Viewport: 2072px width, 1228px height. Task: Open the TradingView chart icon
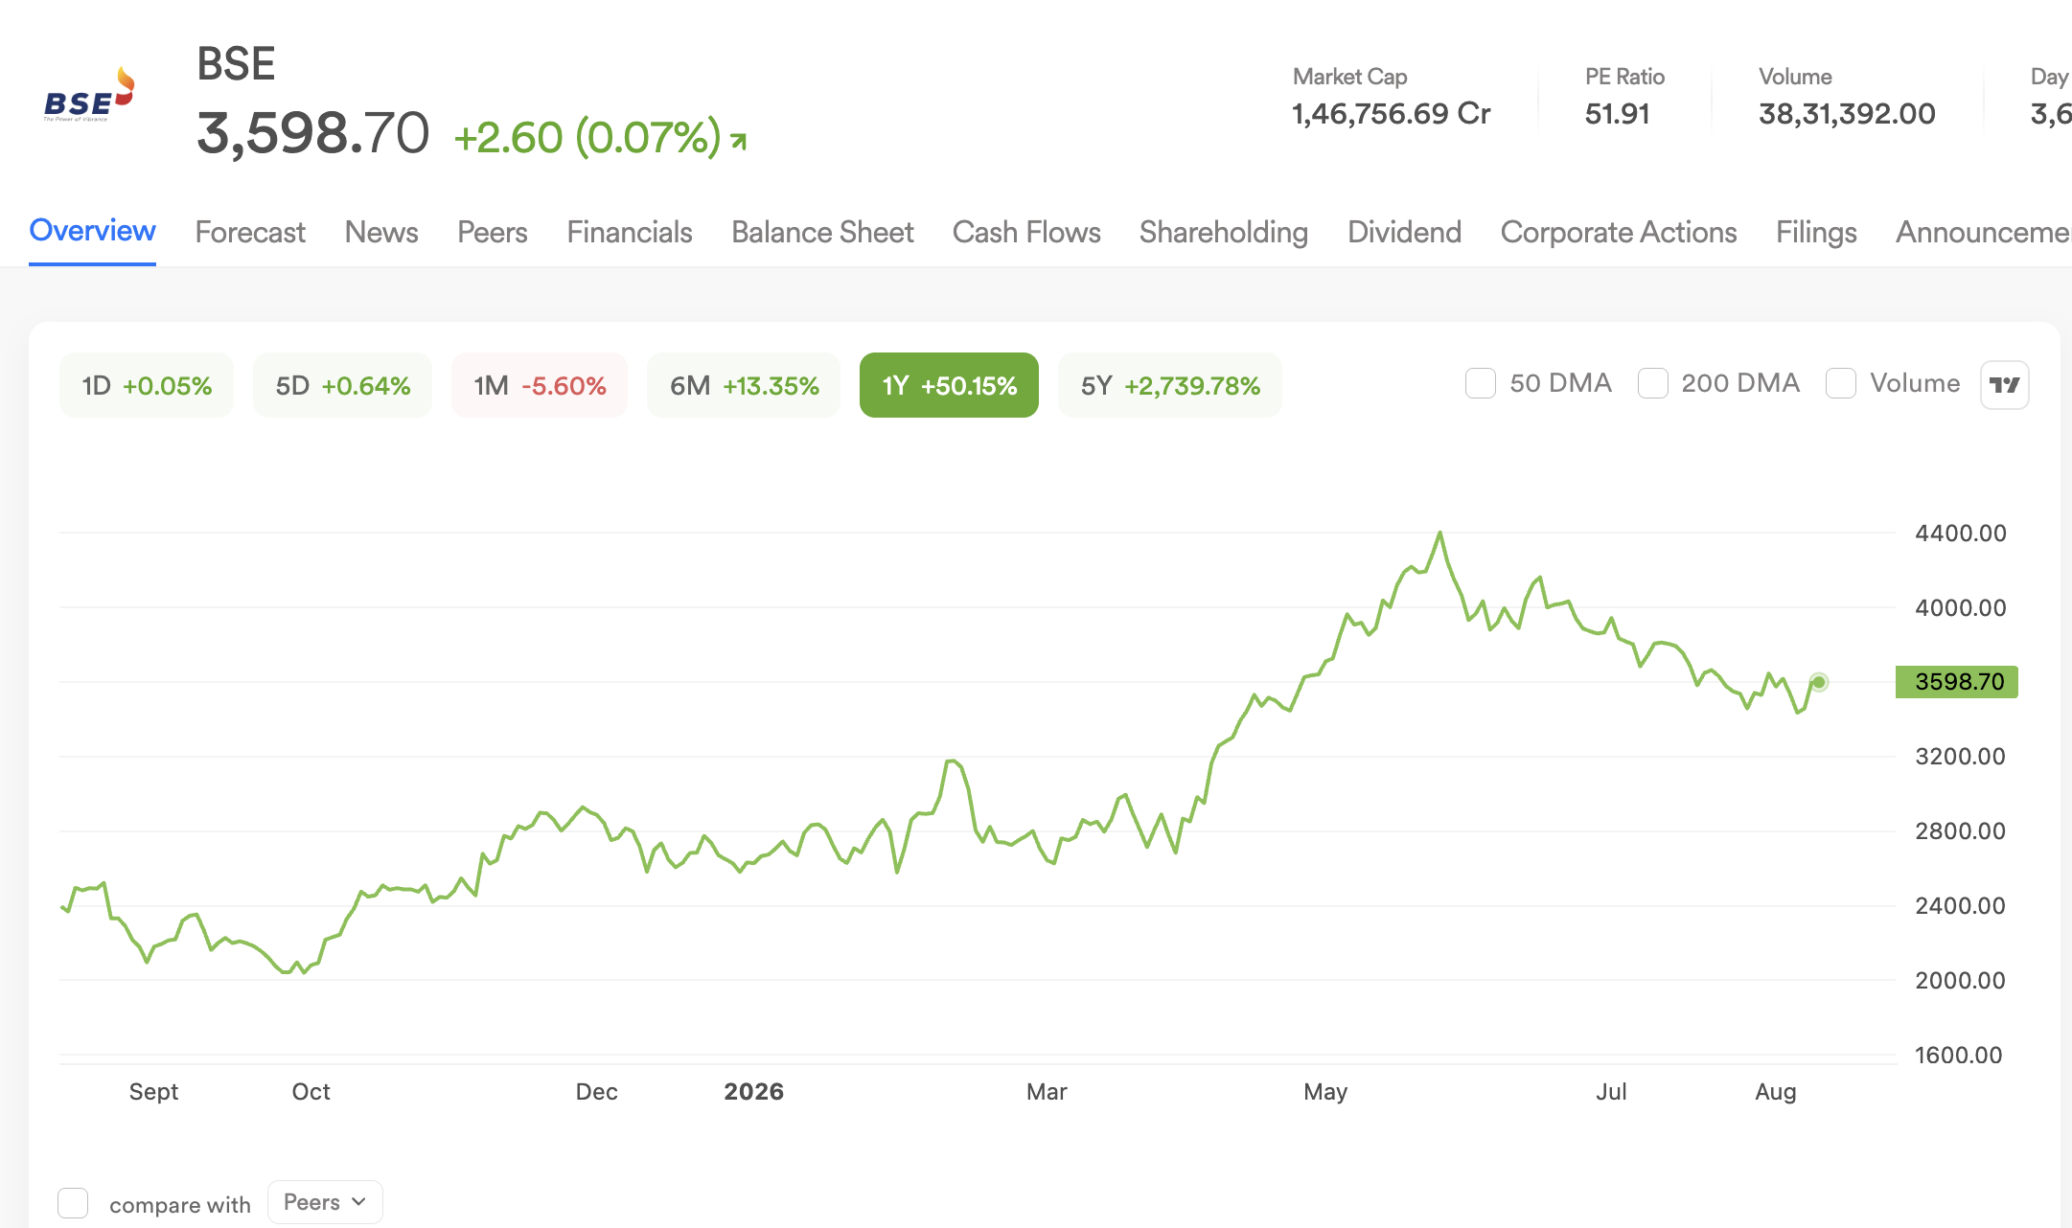pos(2004,385)
